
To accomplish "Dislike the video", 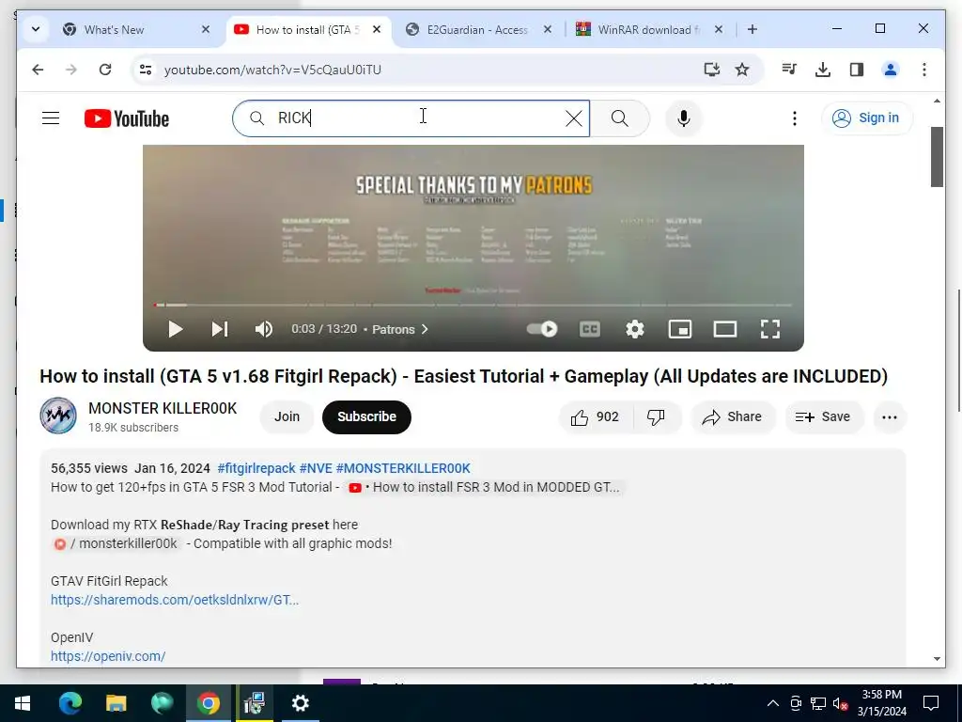I will pyautogui.click(x=656, y=417).
